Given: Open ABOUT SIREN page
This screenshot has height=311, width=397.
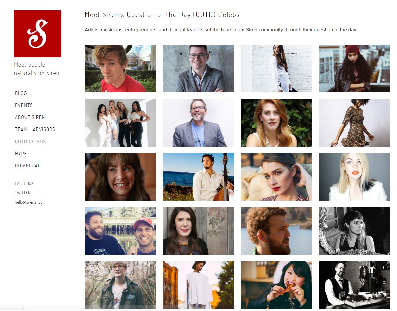Looking at the screenshot, I should tap(30, 117).
